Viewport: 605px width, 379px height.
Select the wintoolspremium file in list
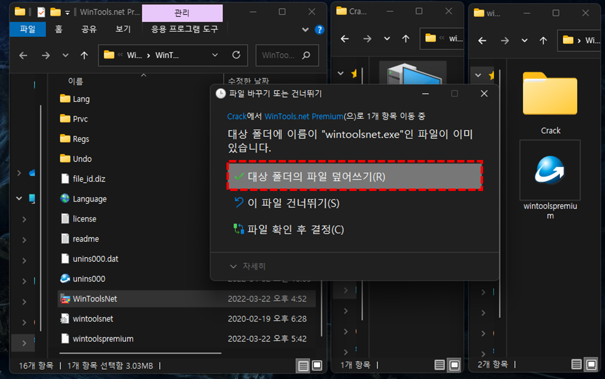[97, 339]
